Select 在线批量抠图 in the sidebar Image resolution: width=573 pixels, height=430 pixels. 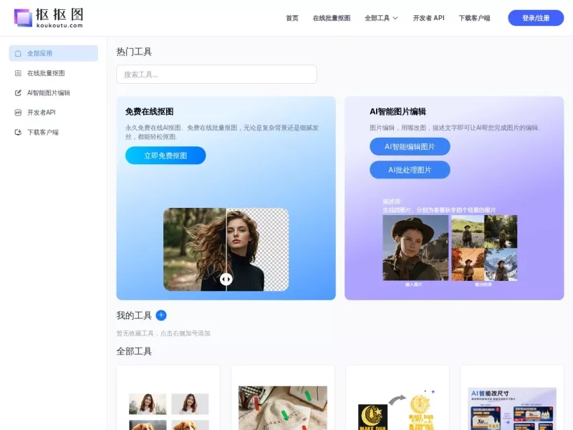53,73
